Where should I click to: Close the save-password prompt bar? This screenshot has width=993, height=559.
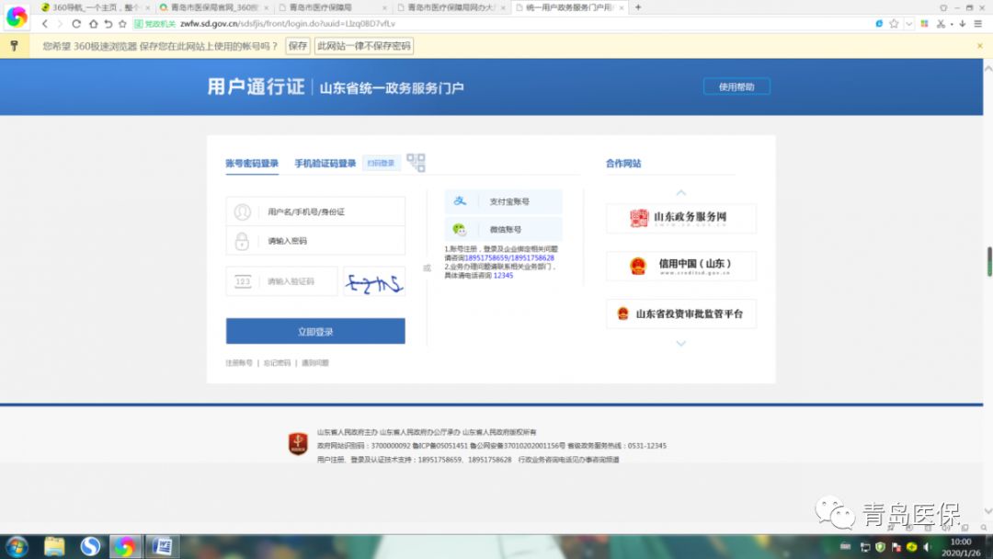pyautogui.click(x=979, y=45)
